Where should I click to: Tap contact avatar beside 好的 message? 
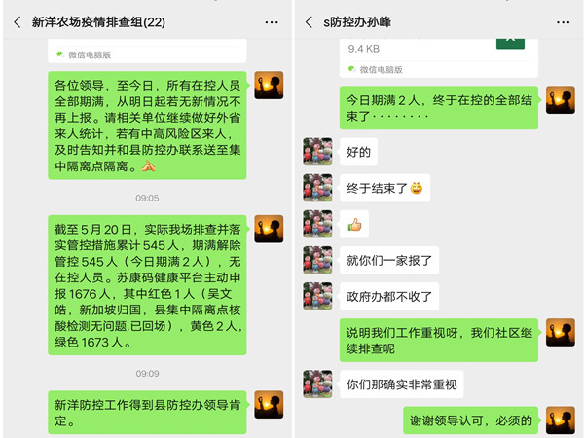(317, 152)
